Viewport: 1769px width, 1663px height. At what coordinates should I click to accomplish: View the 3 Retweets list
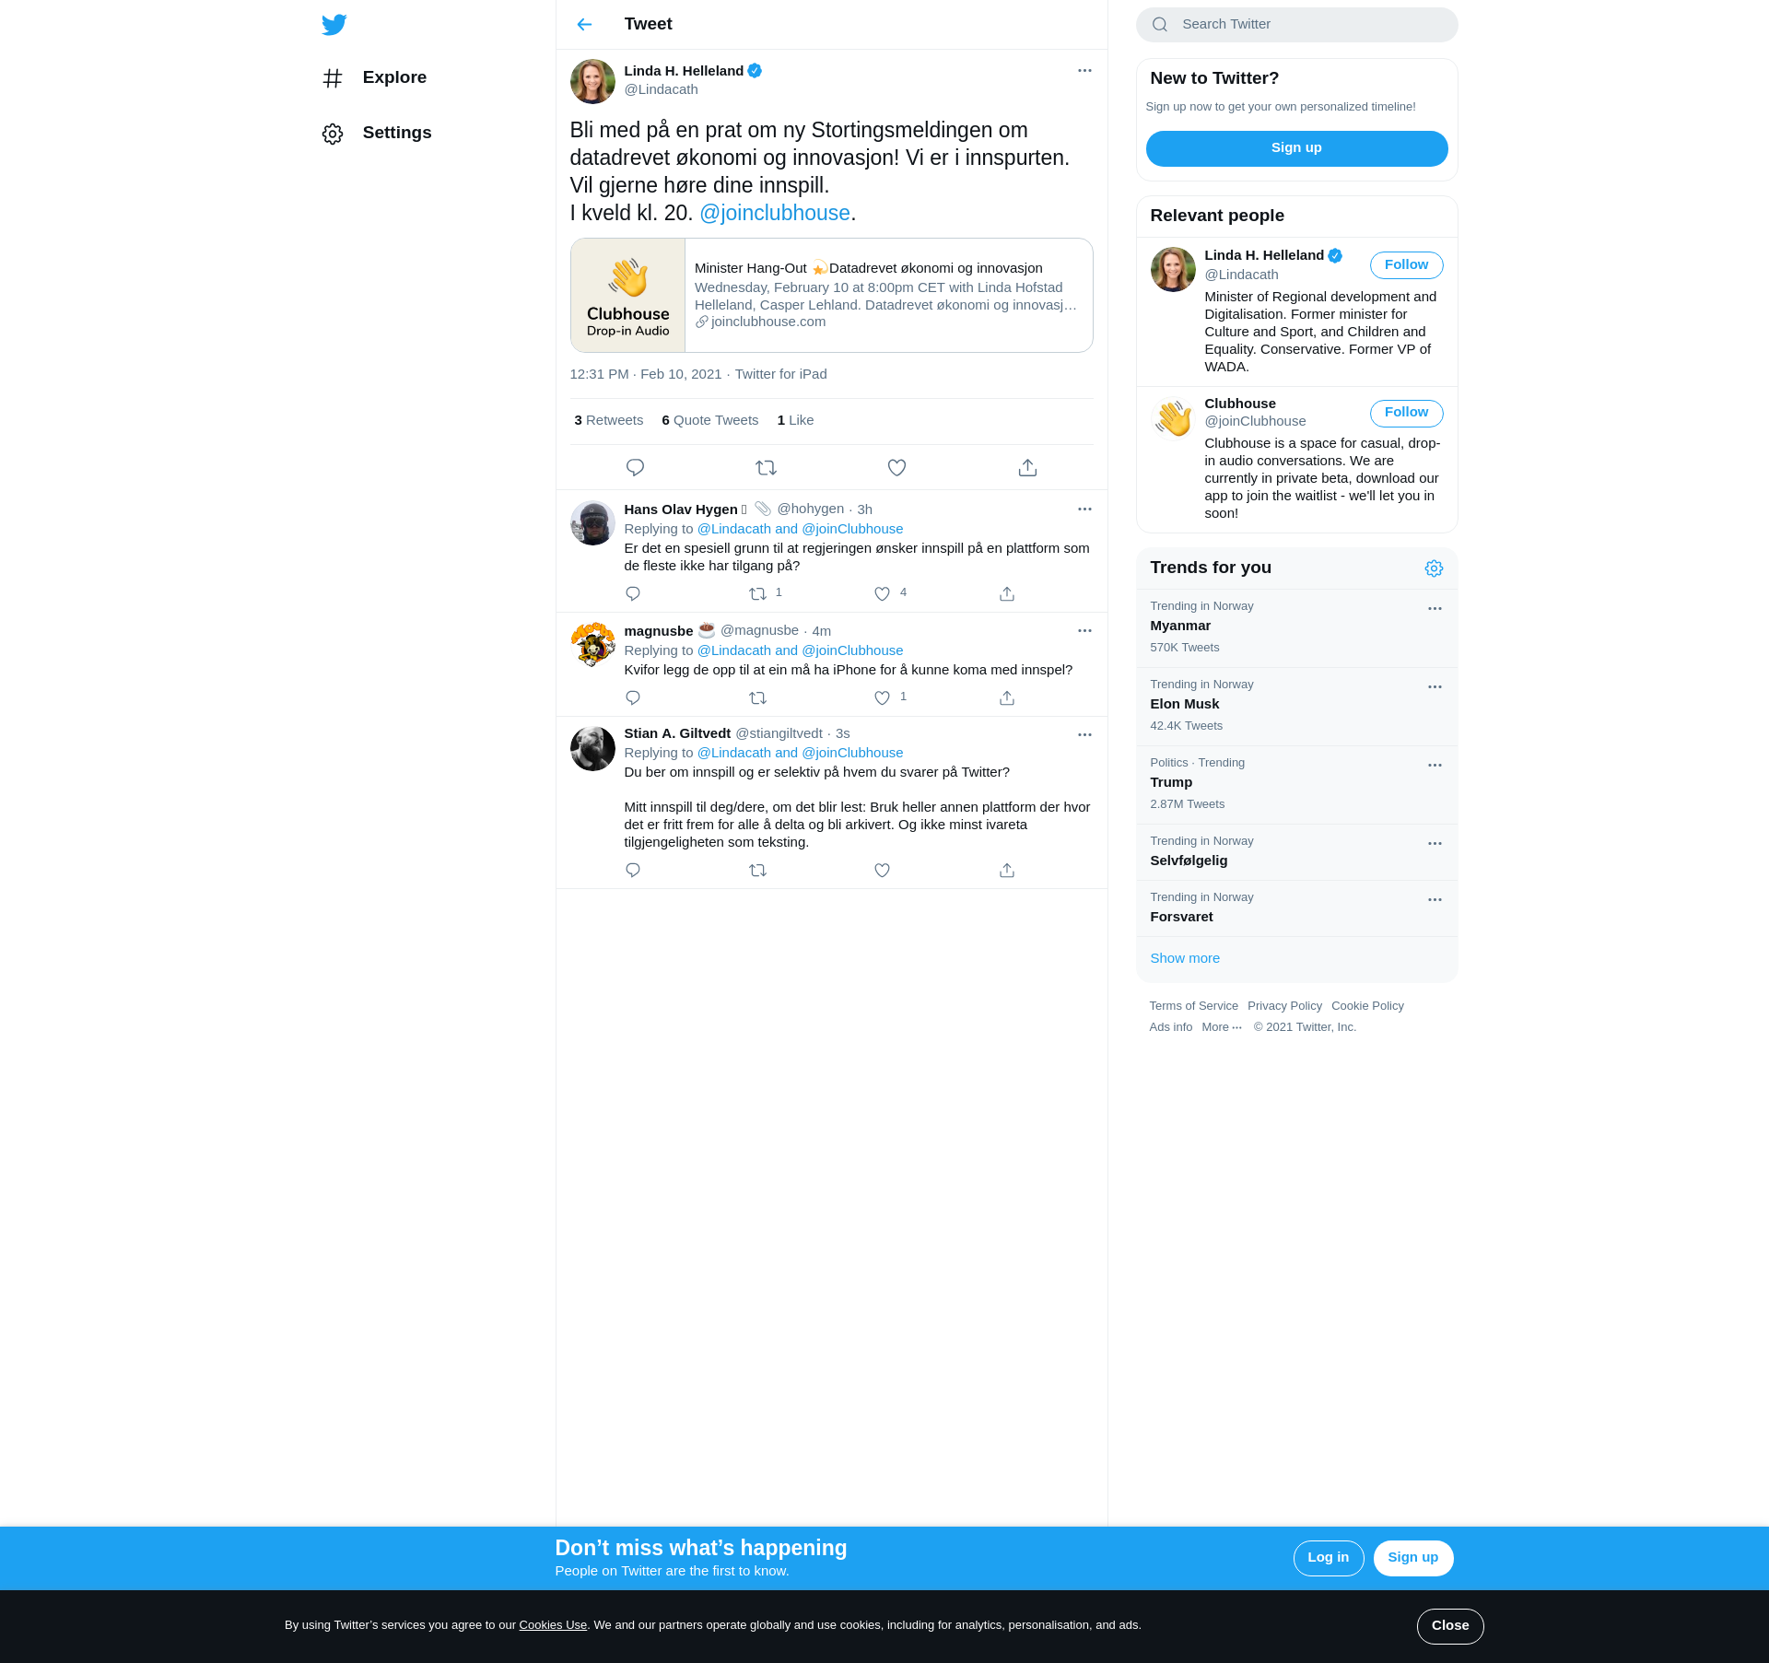click(608, 420)
